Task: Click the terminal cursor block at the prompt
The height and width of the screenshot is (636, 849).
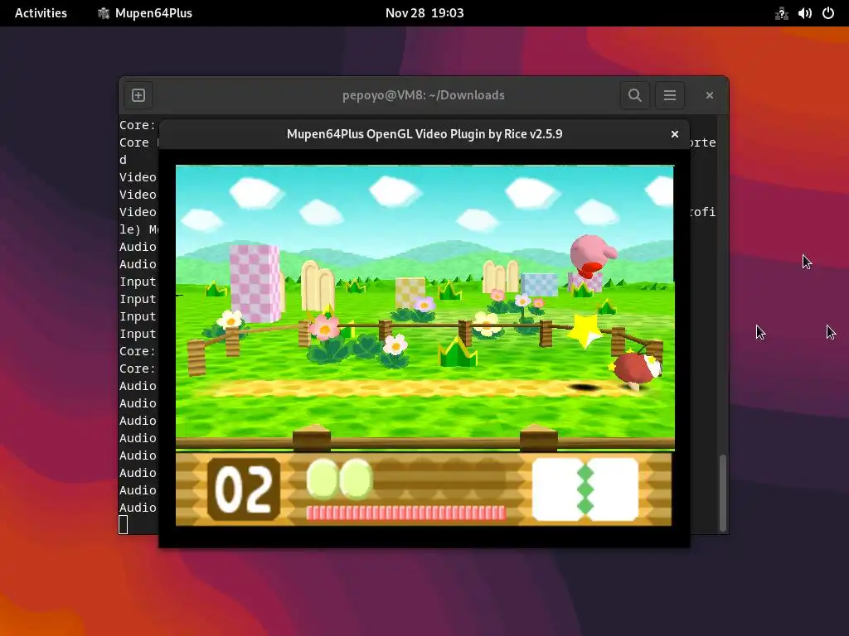Action: (124, 524)
